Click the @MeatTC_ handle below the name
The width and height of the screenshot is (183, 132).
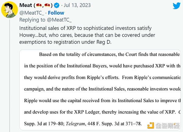pyautogui.click(x=31, y=13)
